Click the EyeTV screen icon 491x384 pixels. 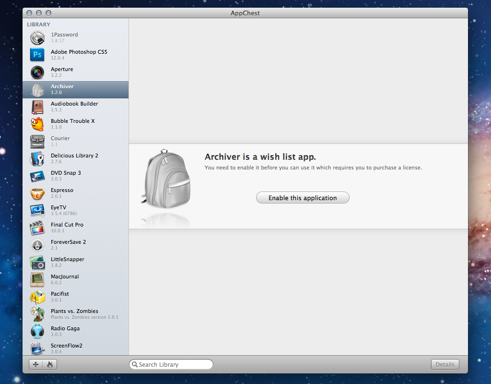37,210
